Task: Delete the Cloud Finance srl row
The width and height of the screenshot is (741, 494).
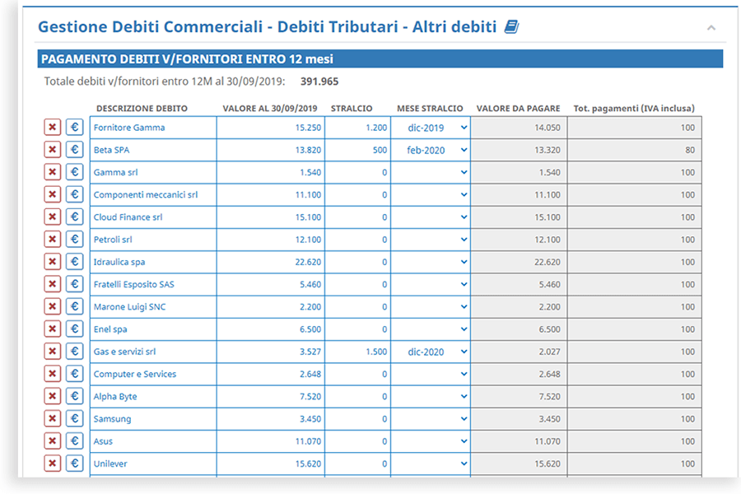Action: pos(53,217)
